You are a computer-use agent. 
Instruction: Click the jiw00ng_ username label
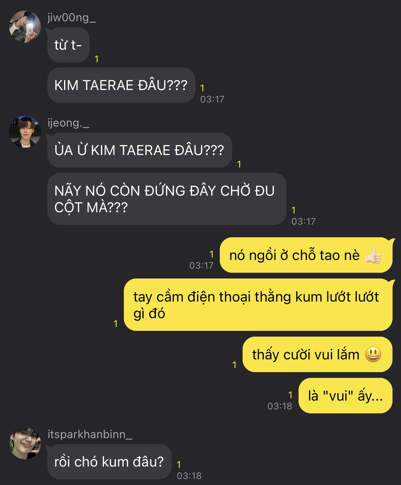72,18
